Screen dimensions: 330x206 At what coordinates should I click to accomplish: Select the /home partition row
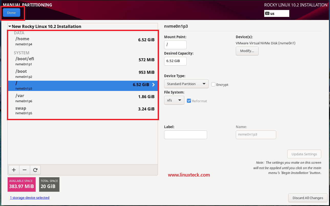pyautogui.click(x=83, y=41)
